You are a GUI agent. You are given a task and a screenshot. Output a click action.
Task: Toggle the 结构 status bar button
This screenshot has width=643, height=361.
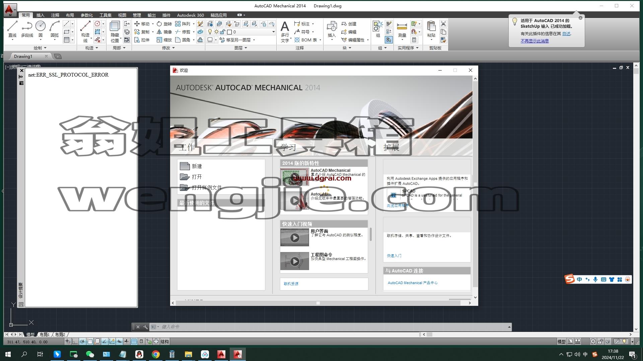click(x=164, y=341)
